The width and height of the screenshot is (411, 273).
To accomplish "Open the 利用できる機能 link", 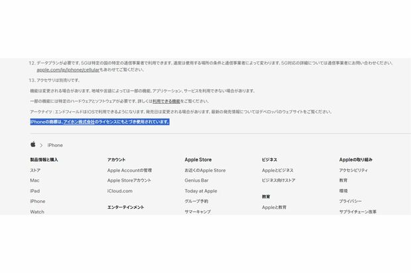I will (166, 101).
